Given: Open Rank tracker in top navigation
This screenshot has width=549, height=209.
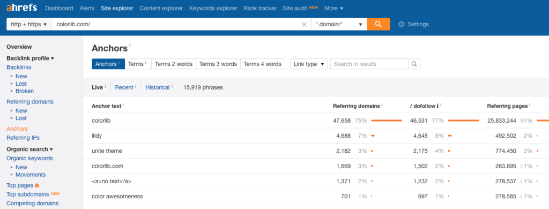Looking at the screenshot, I should pyautogui.click(x=260, y=8).
